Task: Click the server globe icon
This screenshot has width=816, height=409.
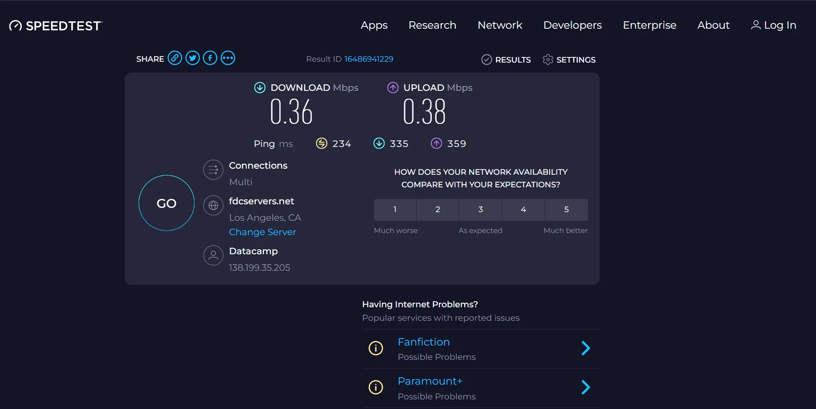Action: click(x=213, y=205)
